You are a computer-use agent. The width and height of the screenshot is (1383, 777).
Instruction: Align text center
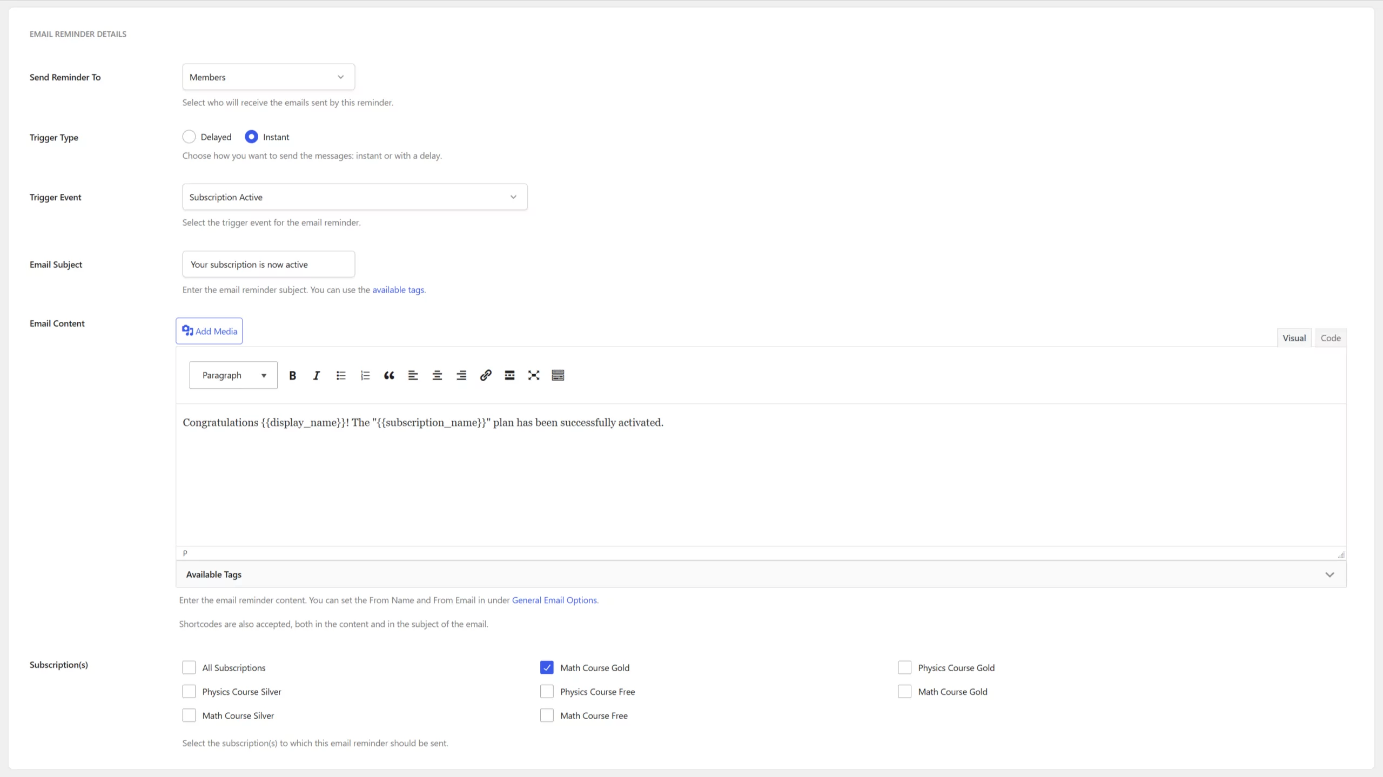437,375
